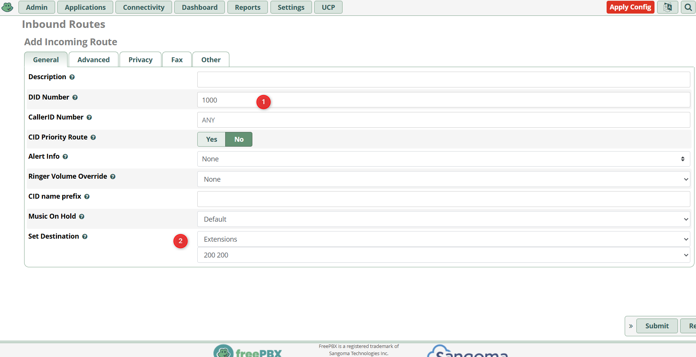Click the search magnifier icon

coord(688,7)
